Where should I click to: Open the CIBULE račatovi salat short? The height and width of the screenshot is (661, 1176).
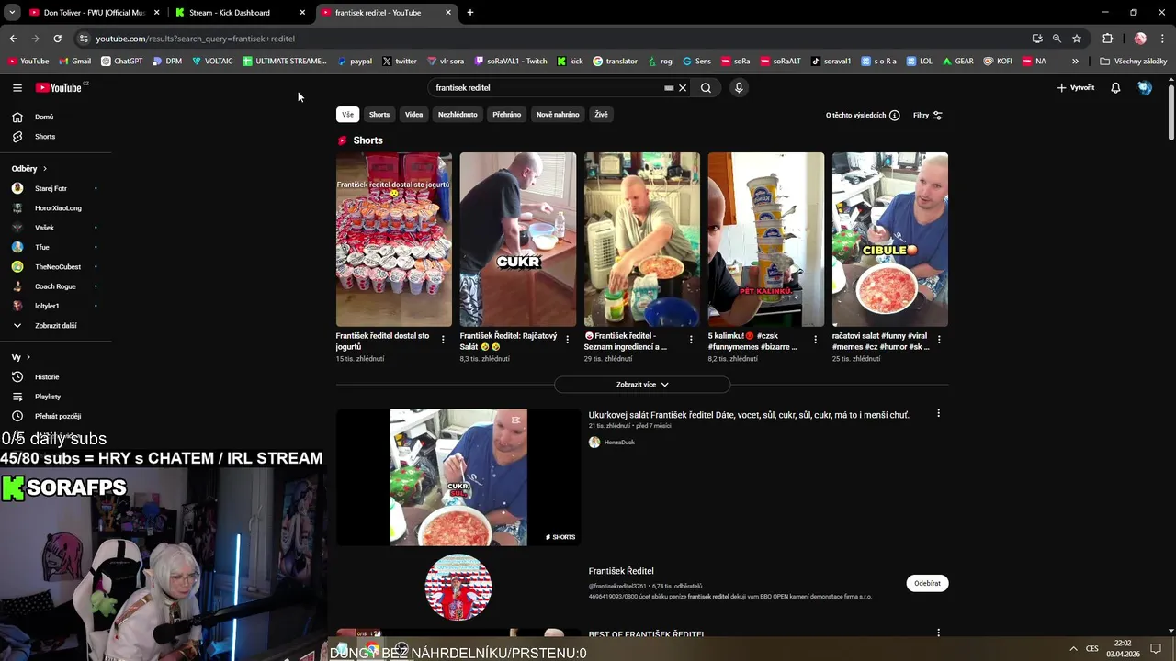[889, 240]
